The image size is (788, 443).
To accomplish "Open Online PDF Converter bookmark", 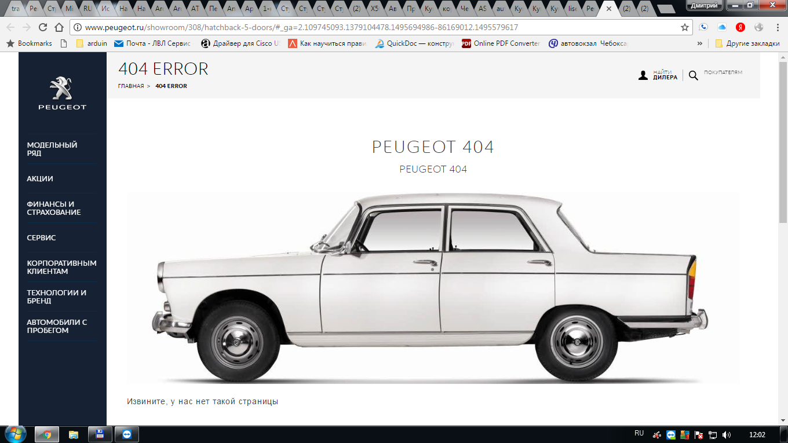I will coord(501,43).
